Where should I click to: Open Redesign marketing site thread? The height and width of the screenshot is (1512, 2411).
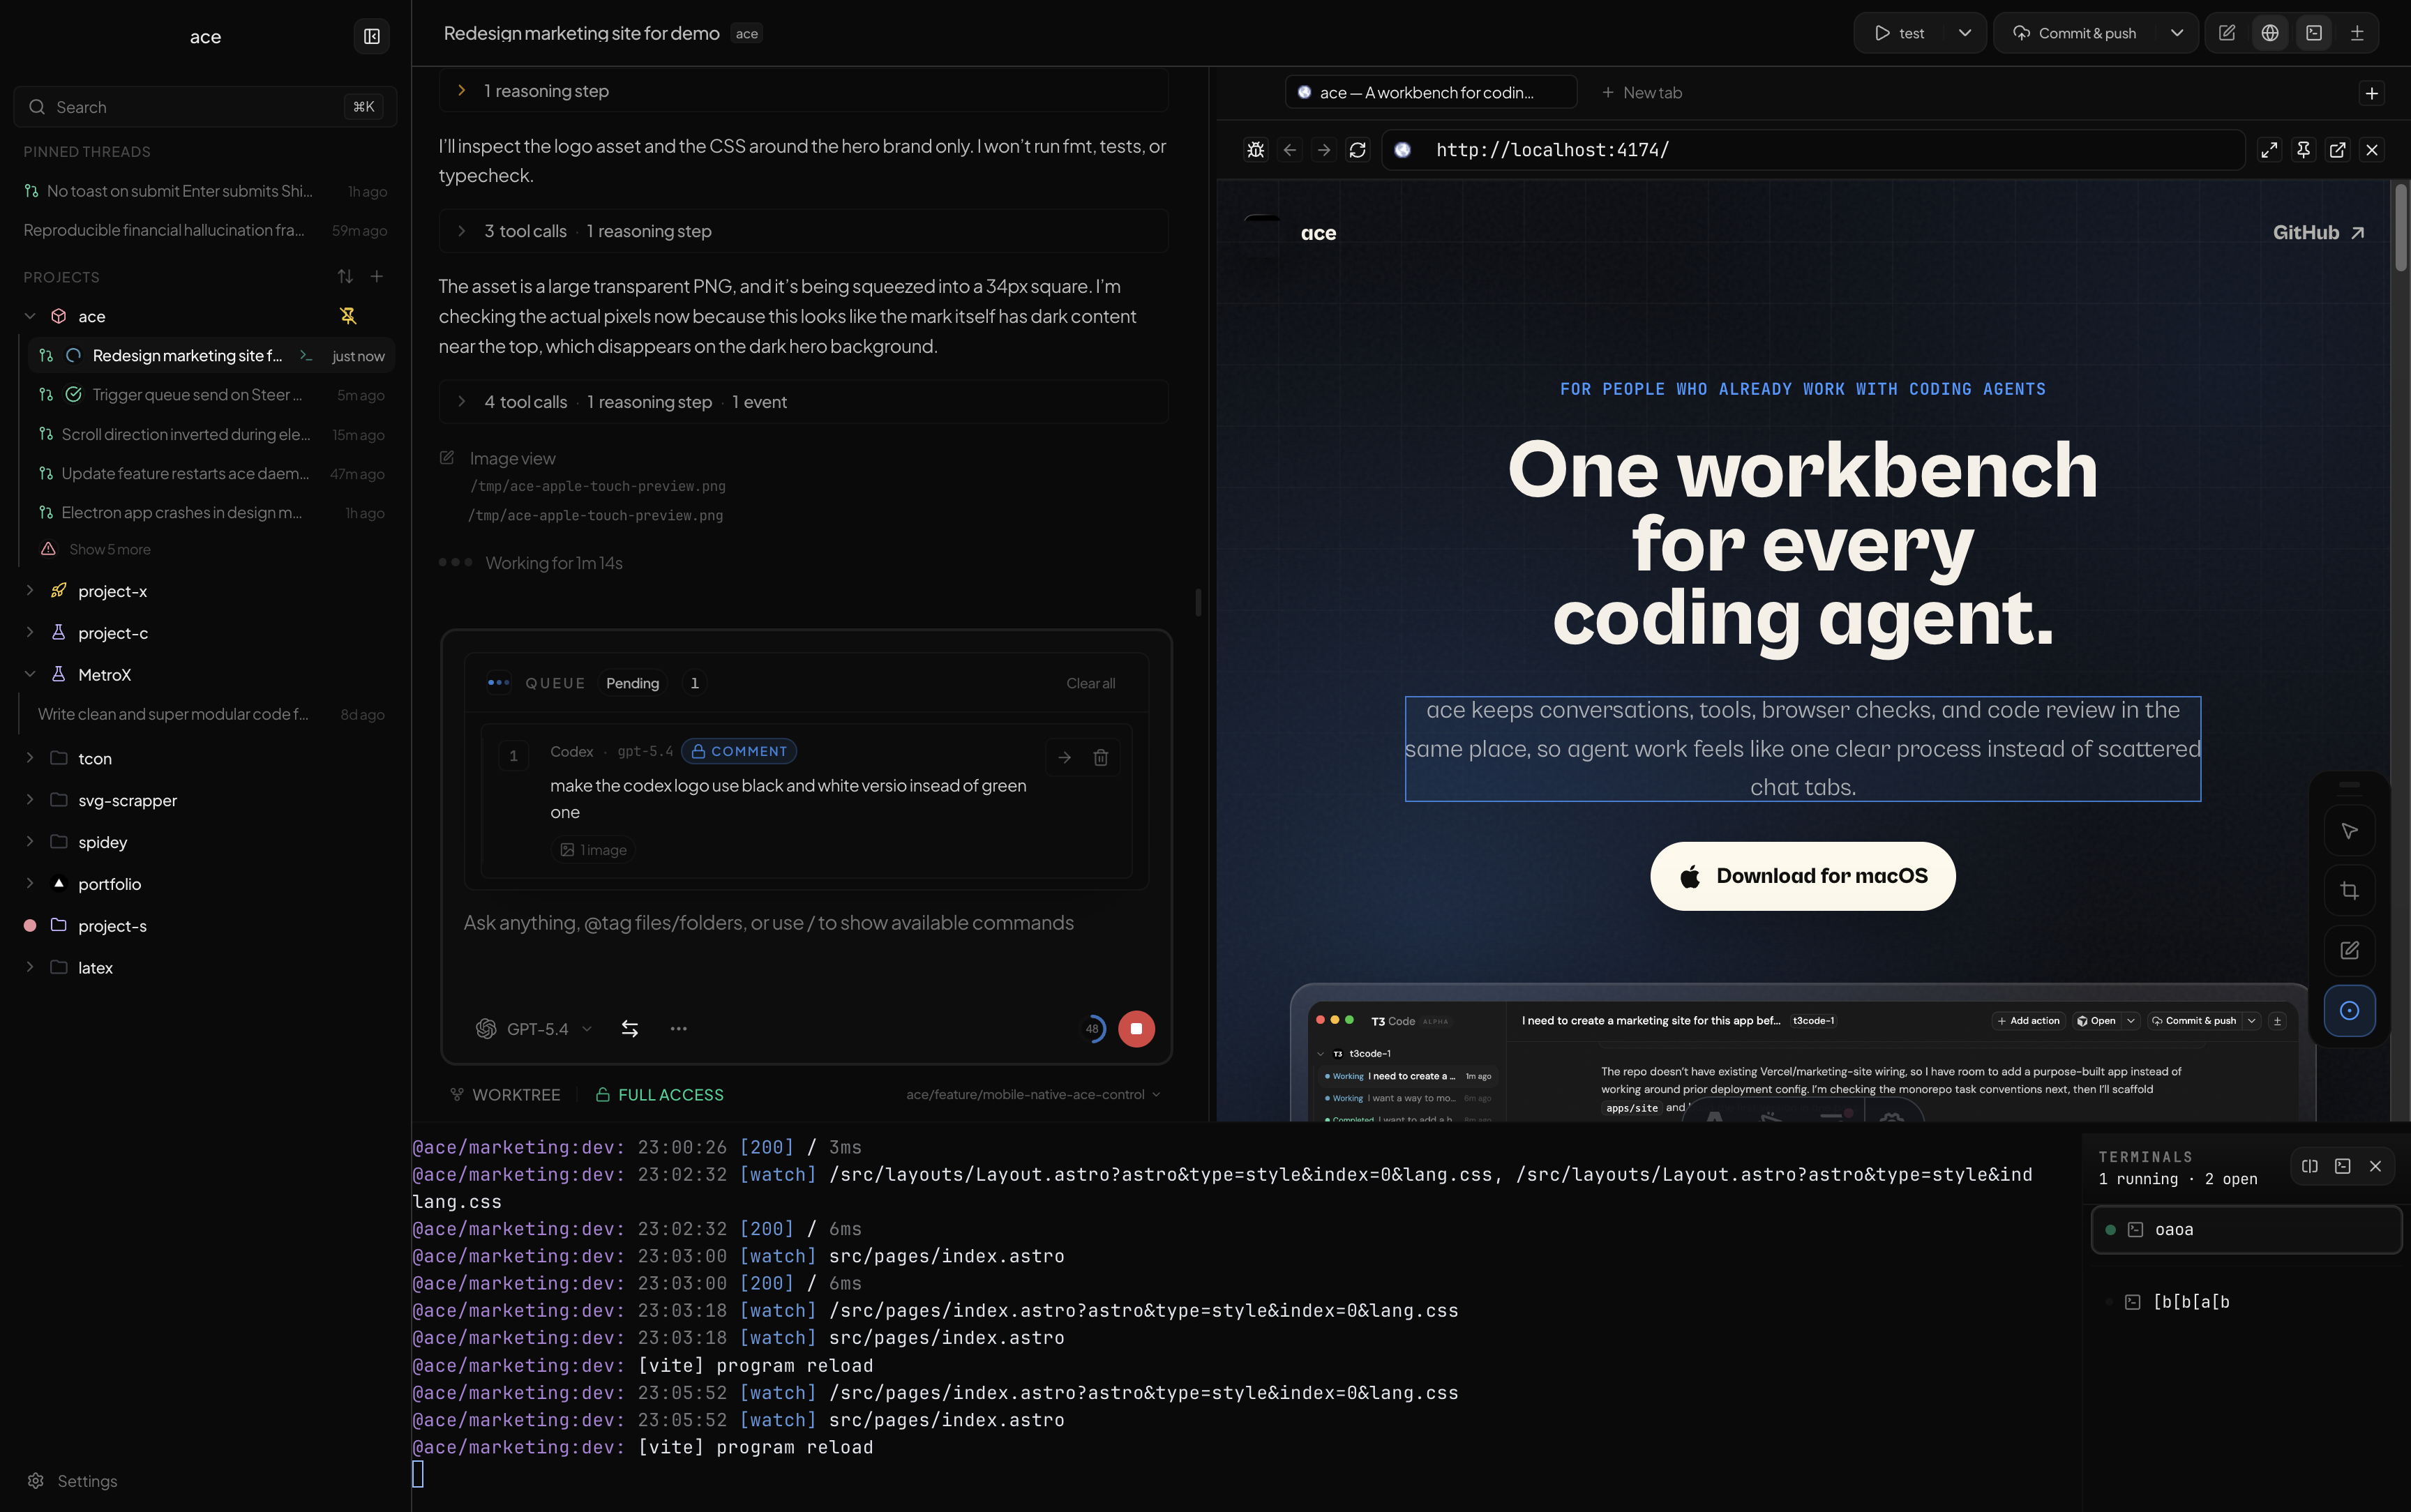210,356
